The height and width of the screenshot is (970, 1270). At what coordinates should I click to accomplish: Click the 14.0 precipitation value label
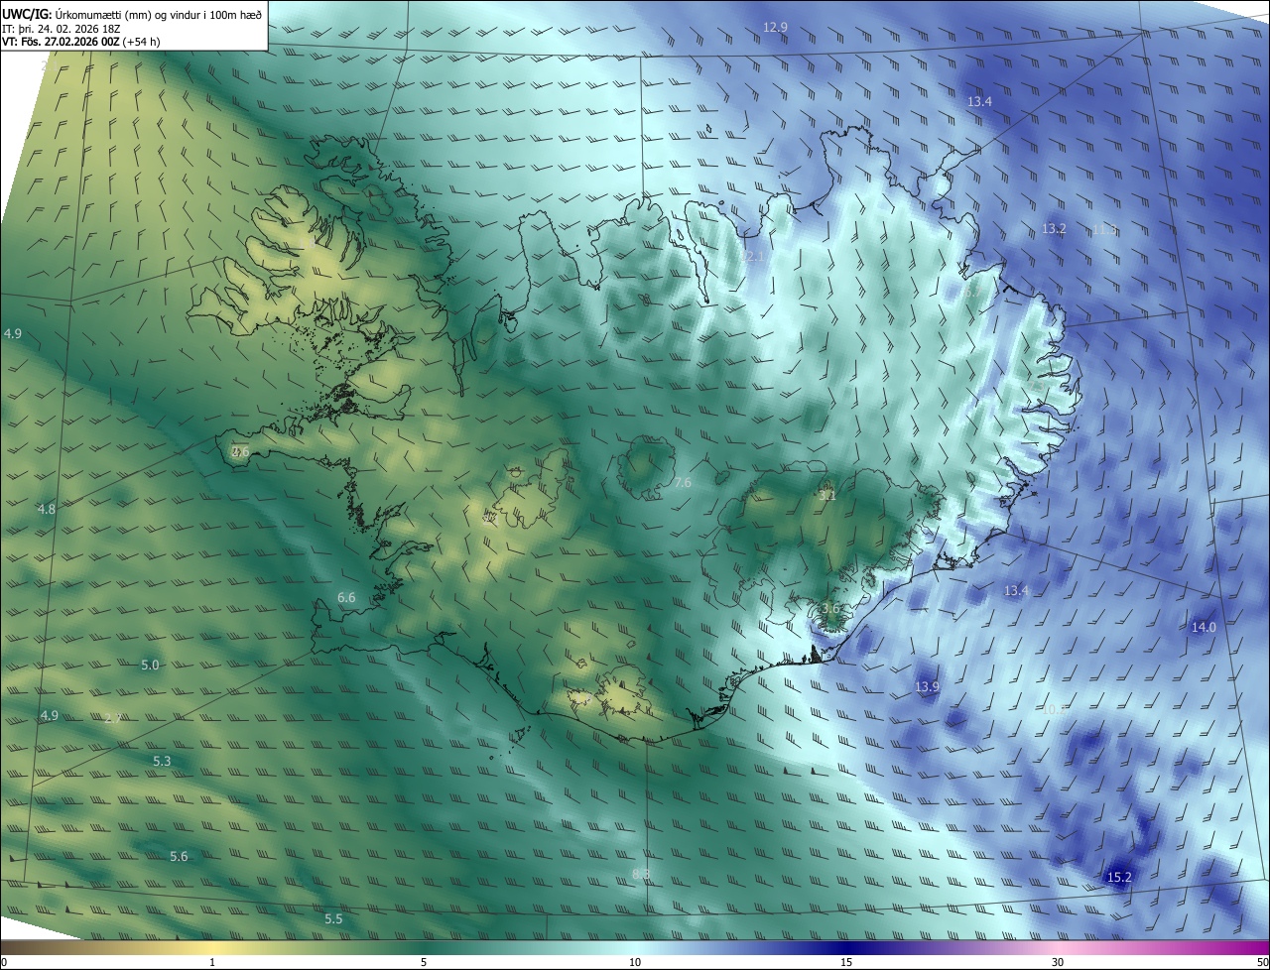coord(1203,627)
